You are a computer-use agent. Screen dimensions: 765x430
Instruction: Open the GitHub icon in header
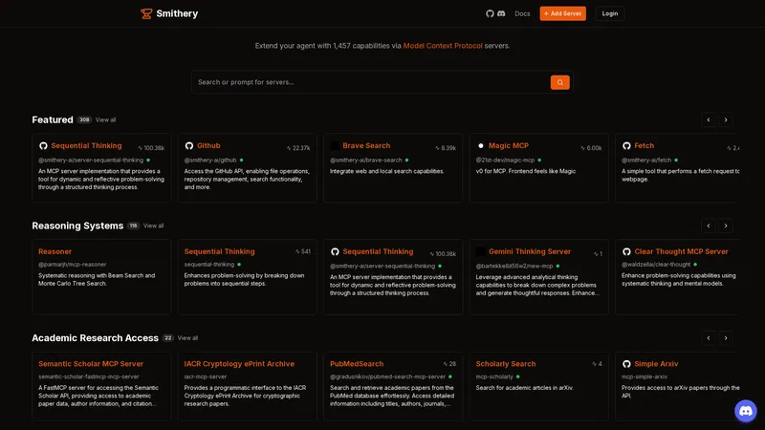pyautogui.click(x=490, y=13)
